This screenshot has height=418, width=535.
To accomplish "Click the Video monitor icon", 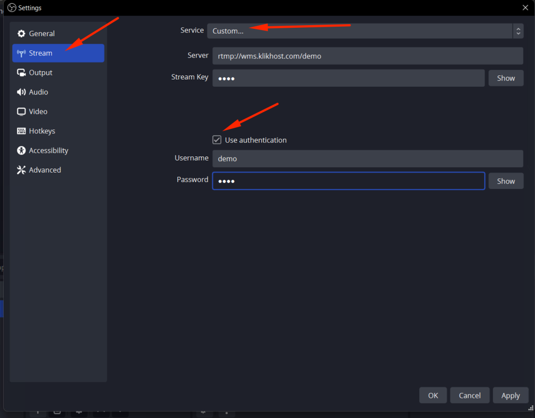I will (21, 112).
